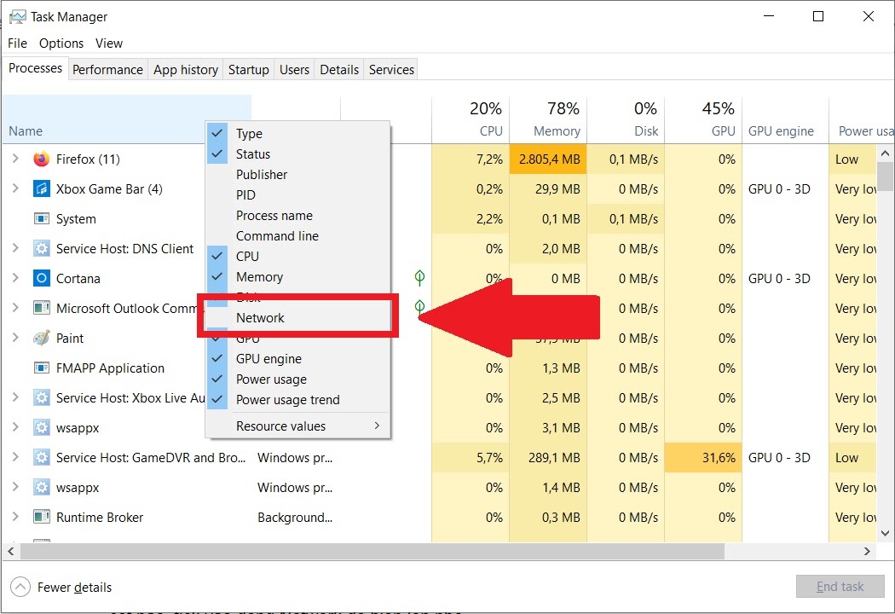The height and width of the screenshot is (614, 895).
Task: Sort by the GPU column header
Action: (x=703, y=119)
